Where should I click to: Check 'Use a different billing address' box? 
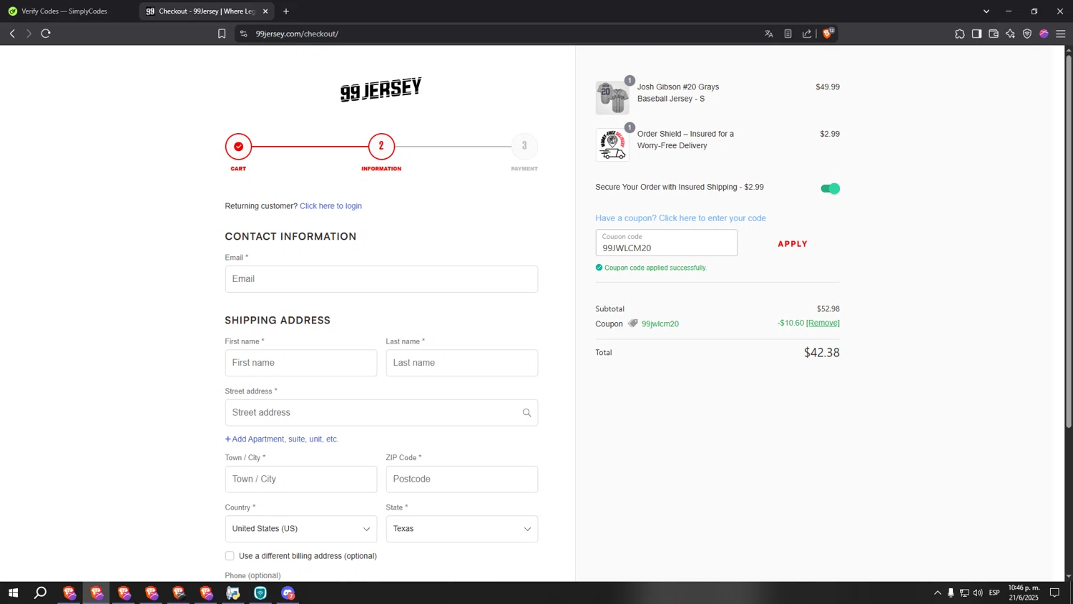coord(230,556)
